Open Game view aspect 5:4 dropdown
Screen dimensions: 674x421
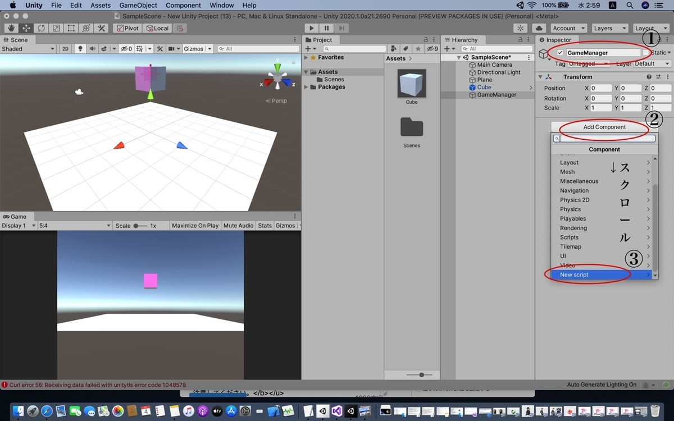75,226
